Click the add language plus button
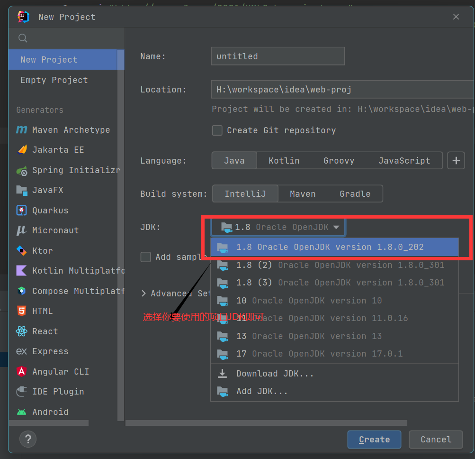This screenshot has height=459, width=475. [456, 160]
